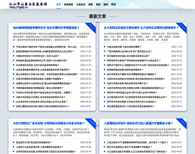
Task: Click the corner ribbon on the 从六安到北京 card
Action: click(182, 26)
